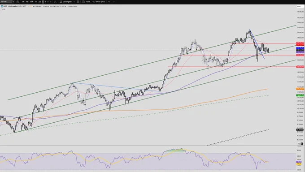This screenshot has width=305, height=172.
Task: Expand the dropdown arrow beside Göstergeler
Action: click(x=74, y=2)
